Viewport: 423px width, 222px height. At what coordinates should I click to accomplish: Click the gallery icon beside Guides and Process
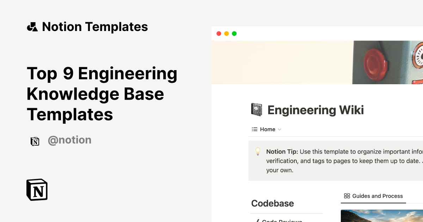[x=347, y=196]
